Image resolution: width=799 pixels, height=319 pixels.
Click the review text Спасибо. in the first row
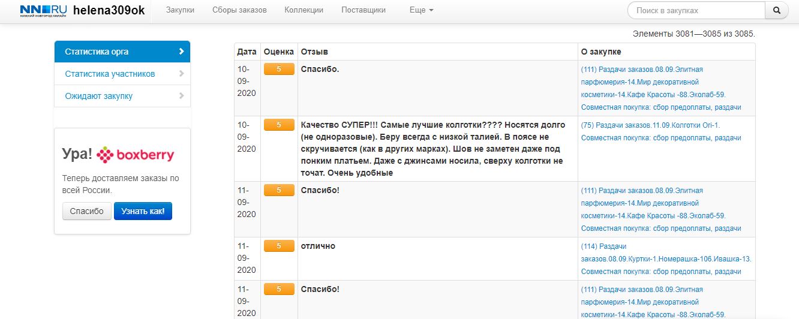pos(320,69)
